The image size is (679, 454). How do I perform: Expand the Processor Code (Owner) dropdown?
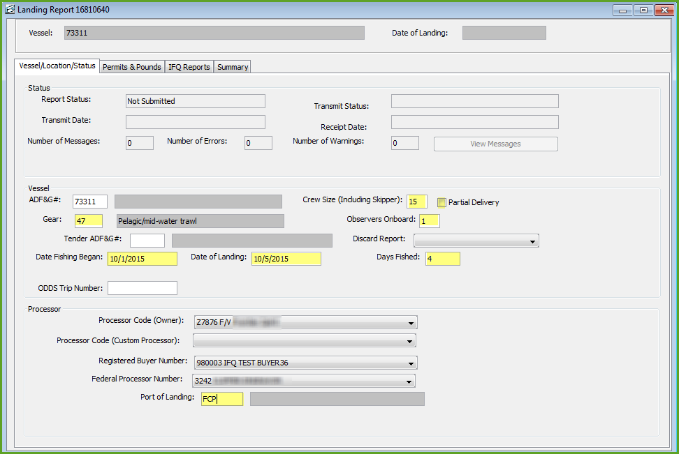[411, 323]
